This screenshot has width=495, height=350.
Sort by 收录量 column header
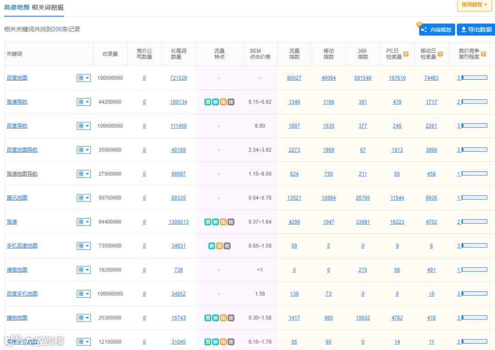[110, 54]
